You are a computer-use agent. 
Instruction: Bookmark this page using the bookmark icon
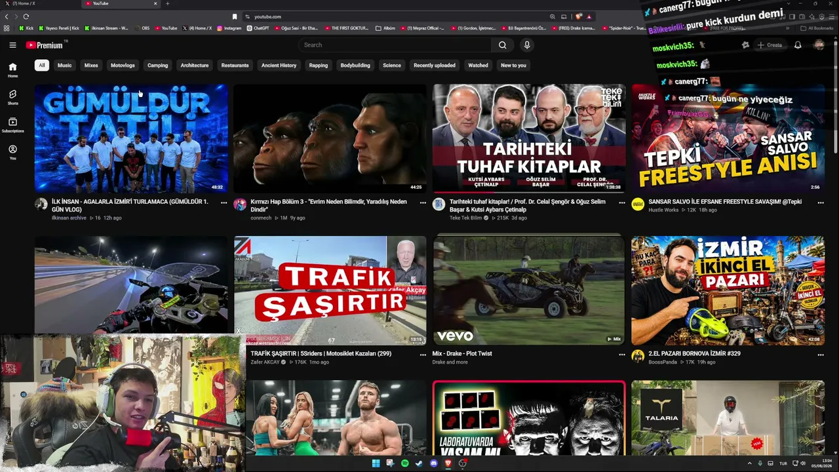coord(235,16)
